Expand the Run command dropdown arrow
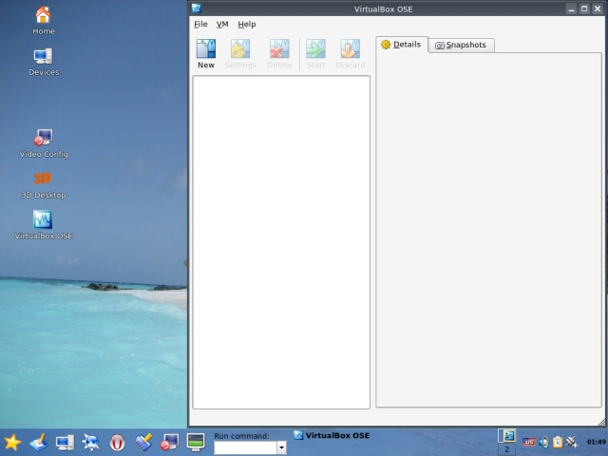The height and width of the screenshot is (456, 608). [x=282, y=447]
